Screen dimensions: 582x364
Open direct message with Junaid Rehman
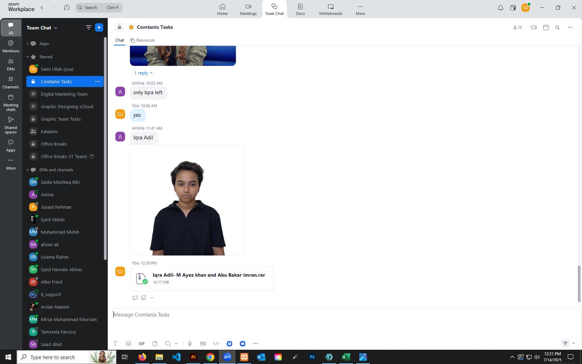[65, 207]
